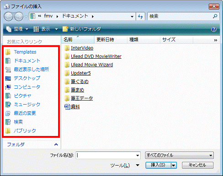This screenshot has width=223, height=176.
Task: Click the Back navigation arrow button
Action: point(8,16)
